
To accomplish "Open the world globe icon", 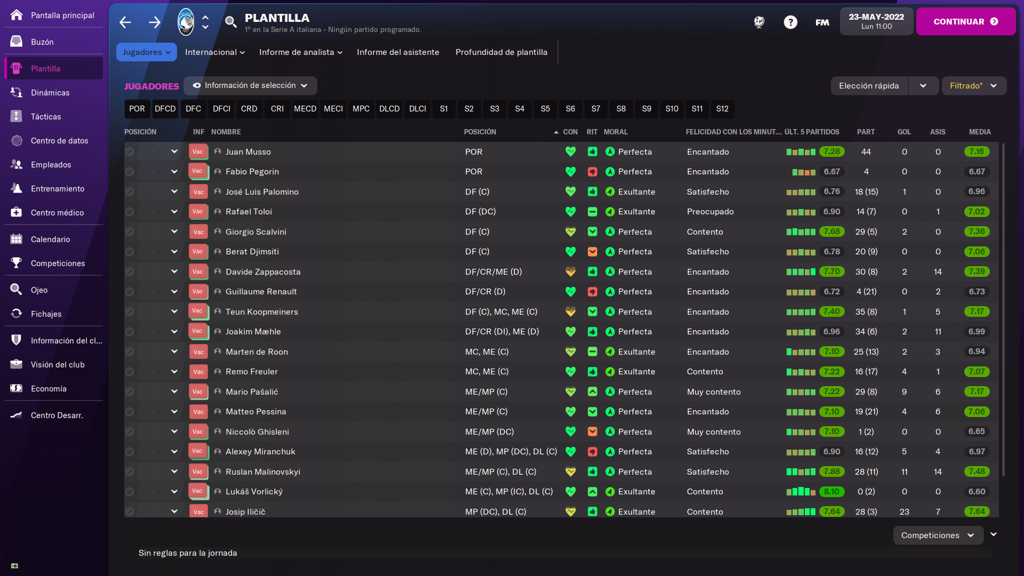I will 759,22.
